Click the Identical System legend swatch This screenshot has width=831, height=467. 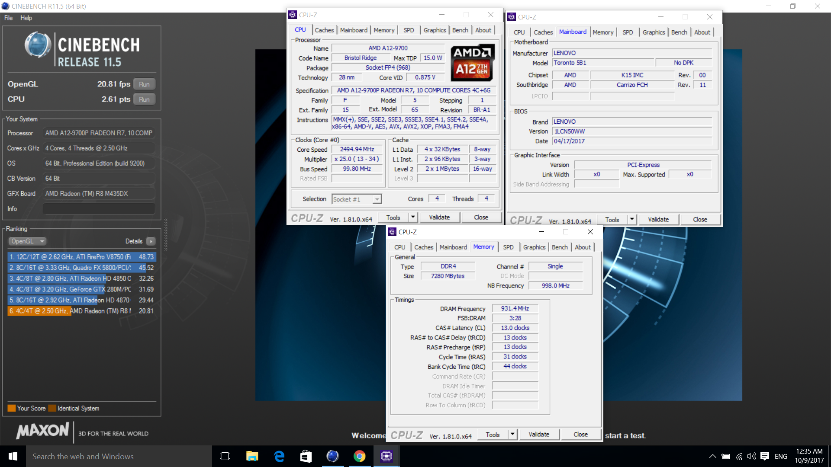tap(52, 408)
